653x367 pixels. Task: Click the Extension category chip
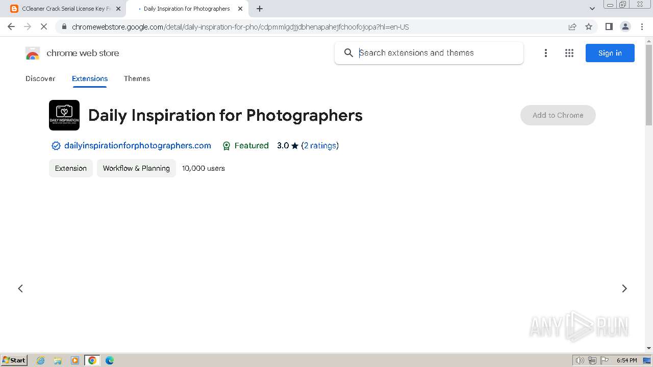[71, 168]
